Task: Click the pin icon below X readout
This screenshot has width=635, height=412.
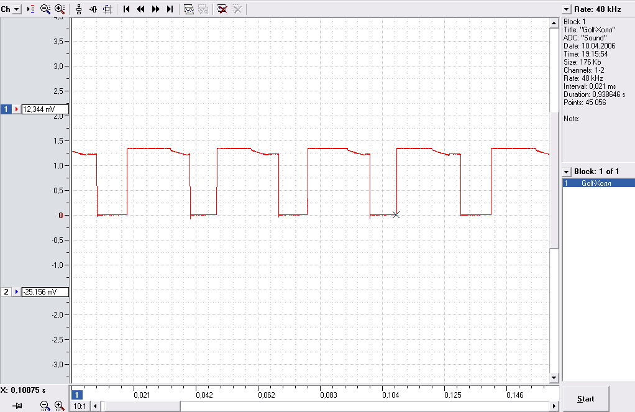Action: pos(17,406)
